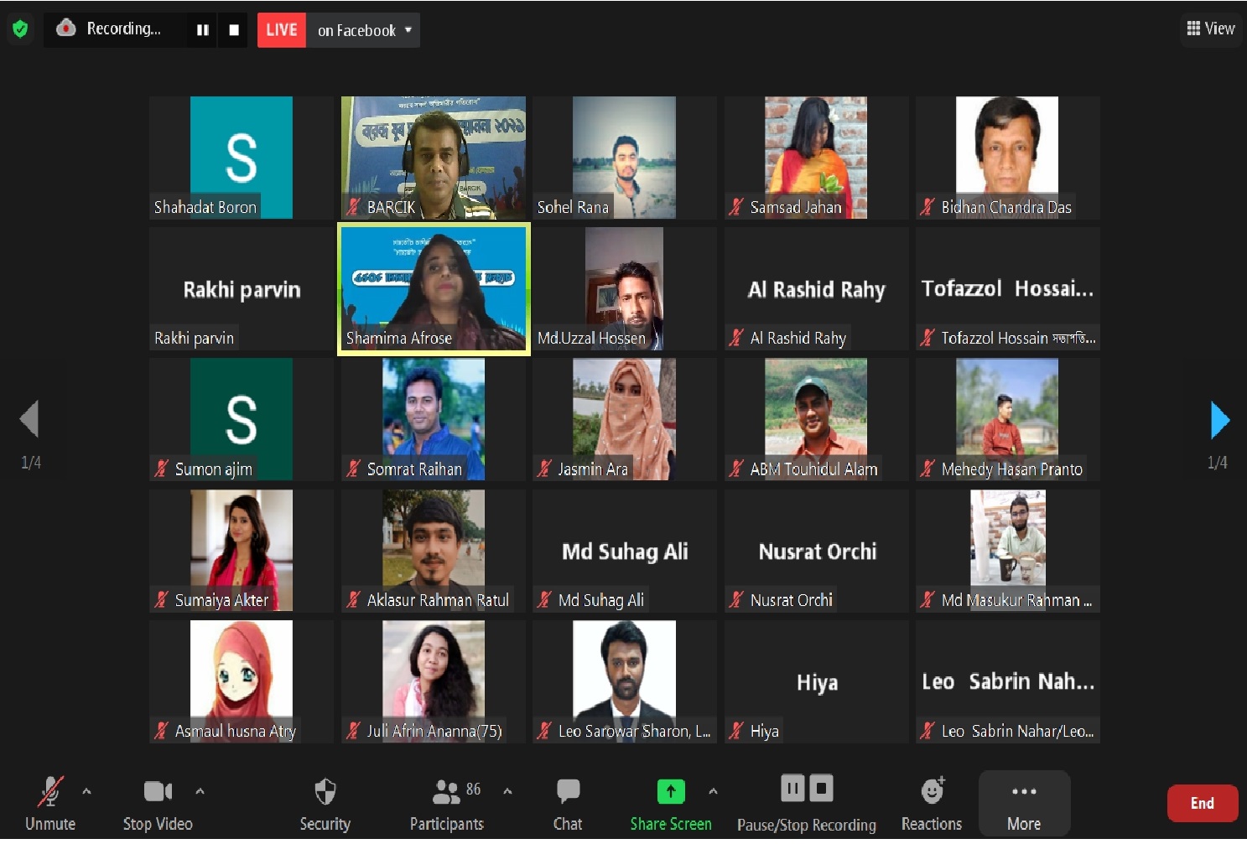Unmute the microphone
1247x844 pixels.
point(50,803)
